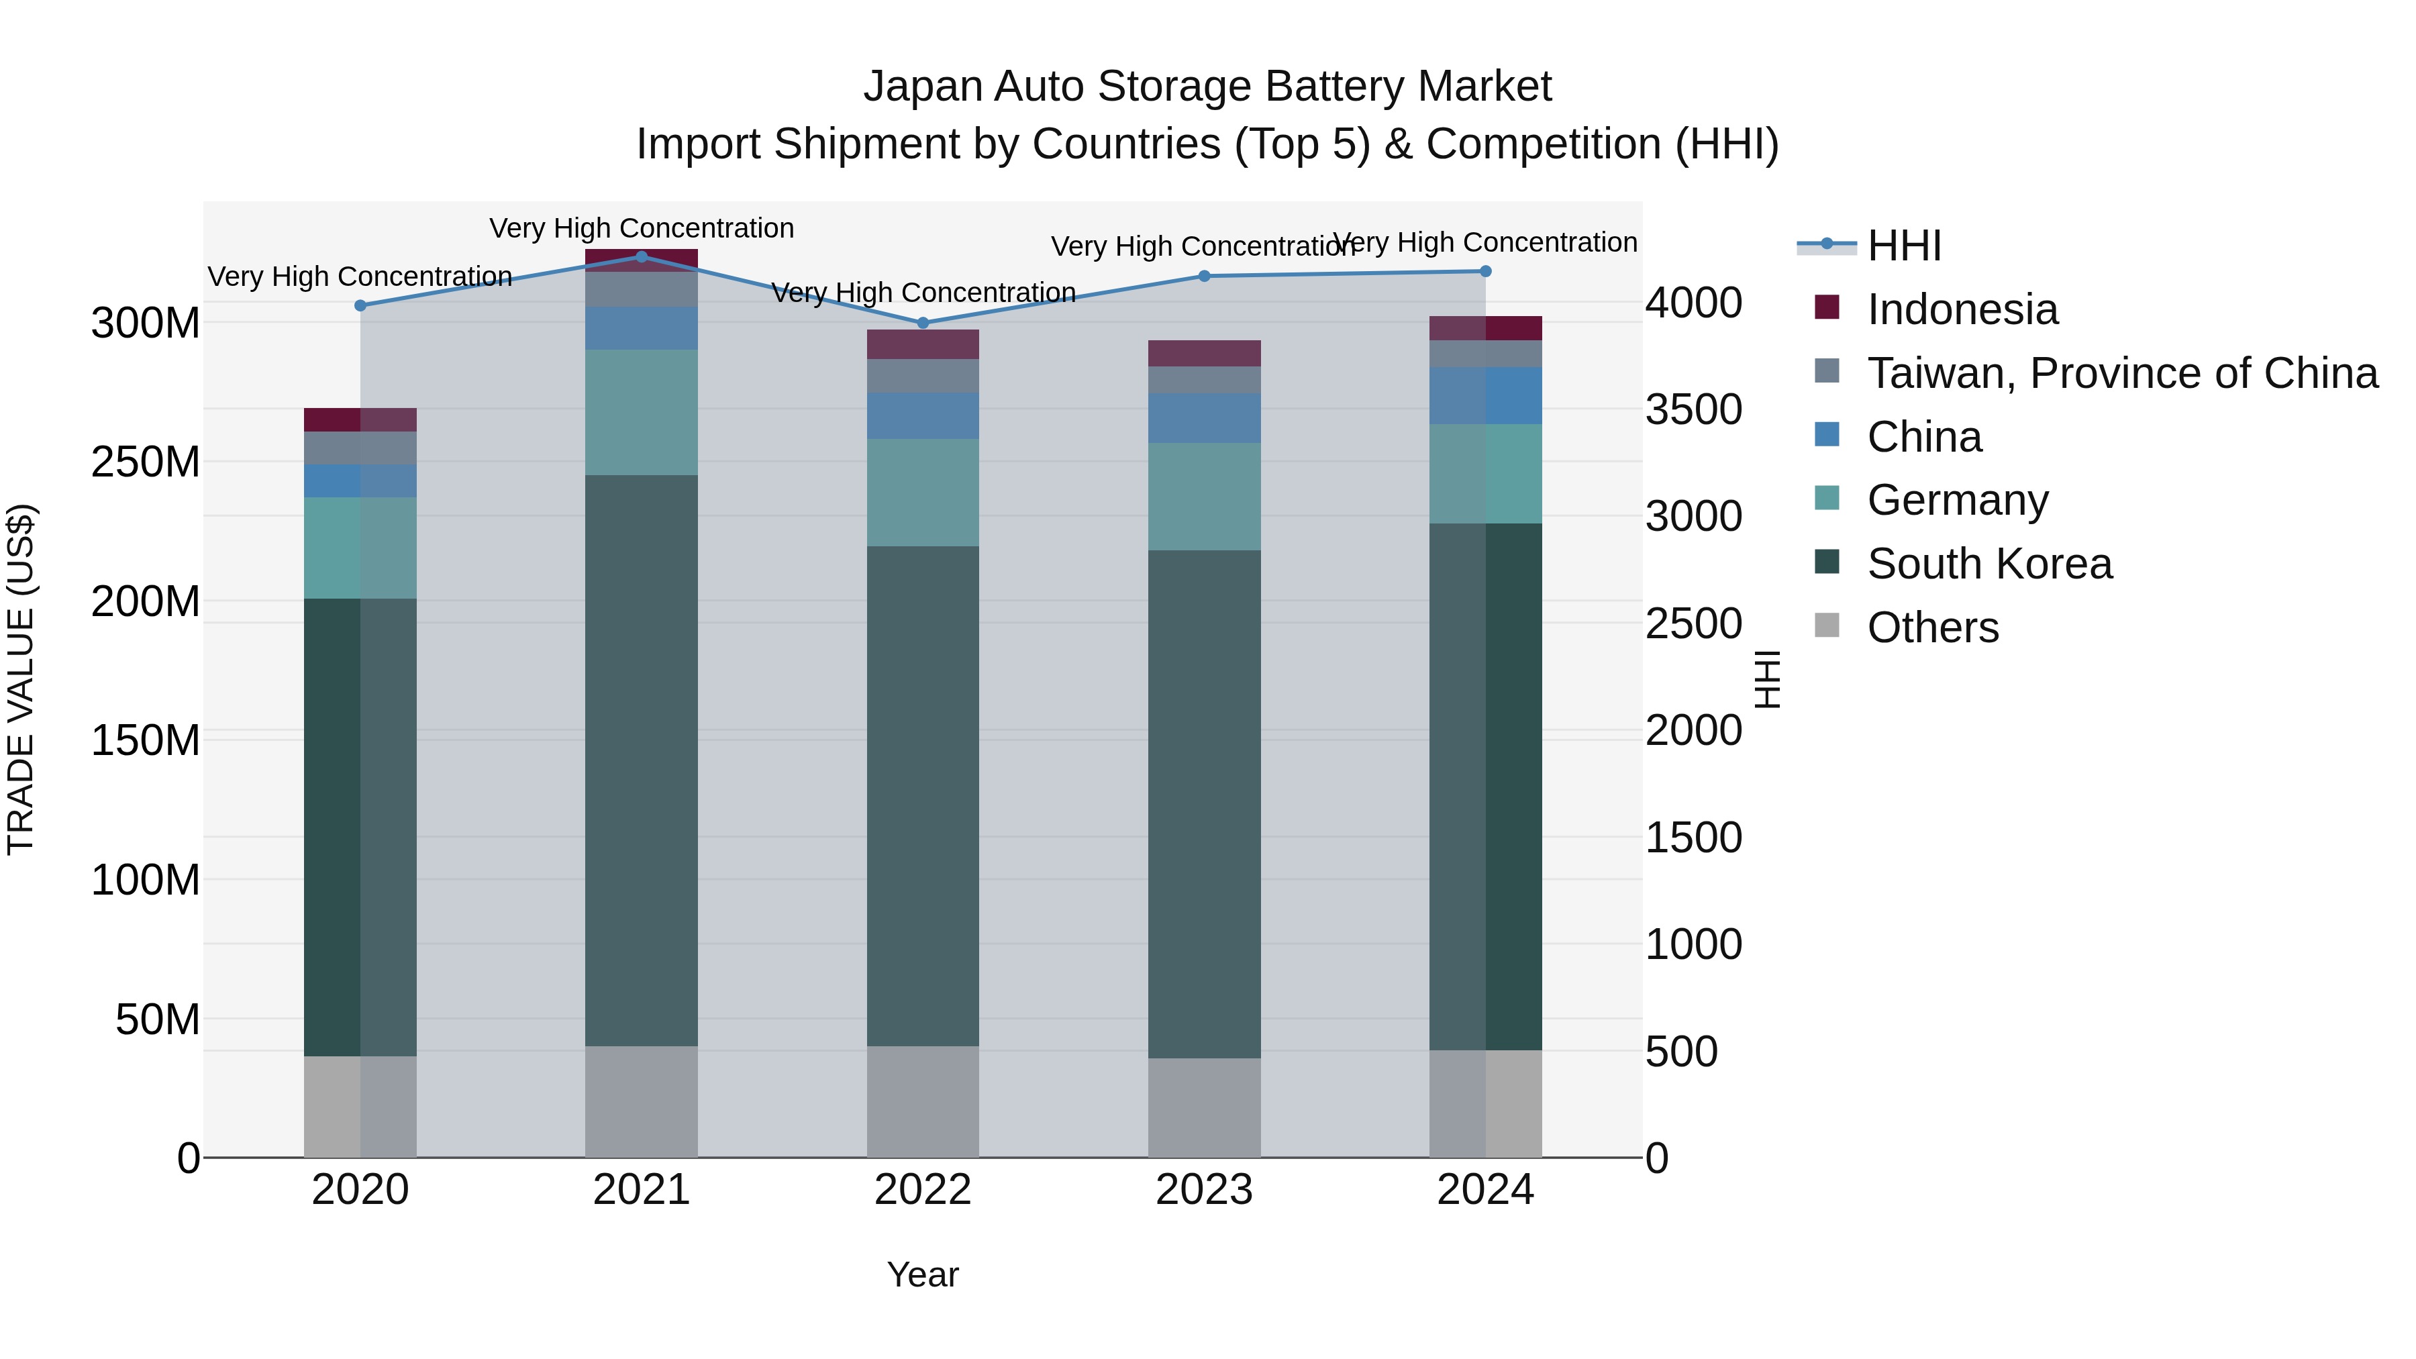This screenshot has width=2416, height=1359.
Task: Click the 2021 HHI line marker
Action: pos(642,256)
